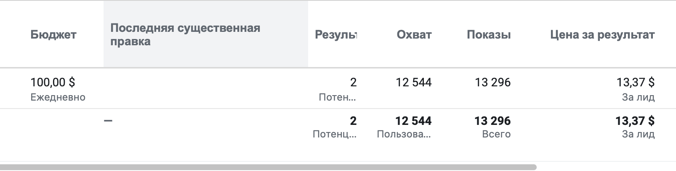Click the dash in the totals row
Image resolution: width=676 pixels, height=171 pixels.
pyautogui.click(x=108, y=121)
